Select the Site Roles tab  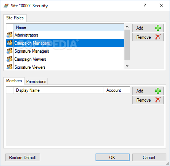[x=15, y=18]
